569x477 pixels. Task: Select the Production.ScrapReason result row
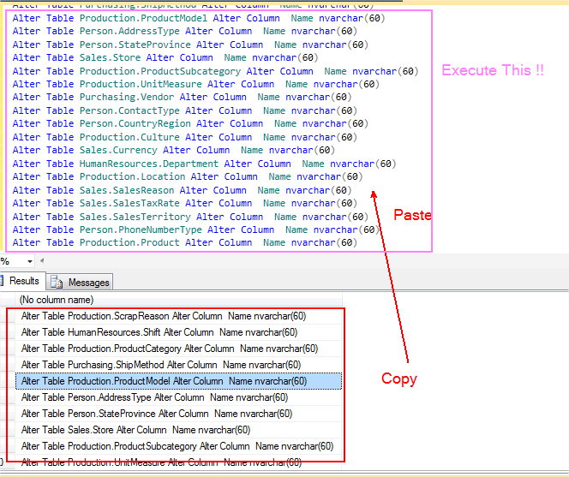[x=163, y=316]
